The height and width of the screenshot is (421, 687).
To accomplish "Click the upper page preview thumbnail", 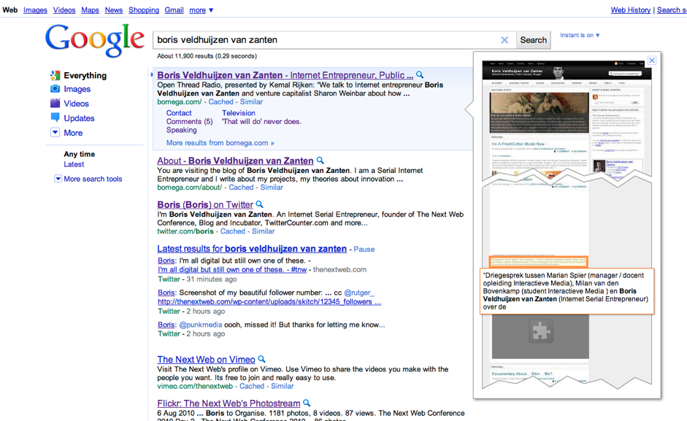I will [567, 120].
